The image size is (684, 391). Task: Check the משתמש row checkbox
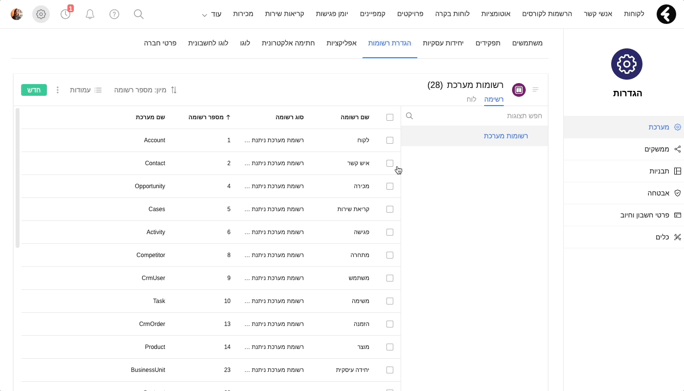390,278
